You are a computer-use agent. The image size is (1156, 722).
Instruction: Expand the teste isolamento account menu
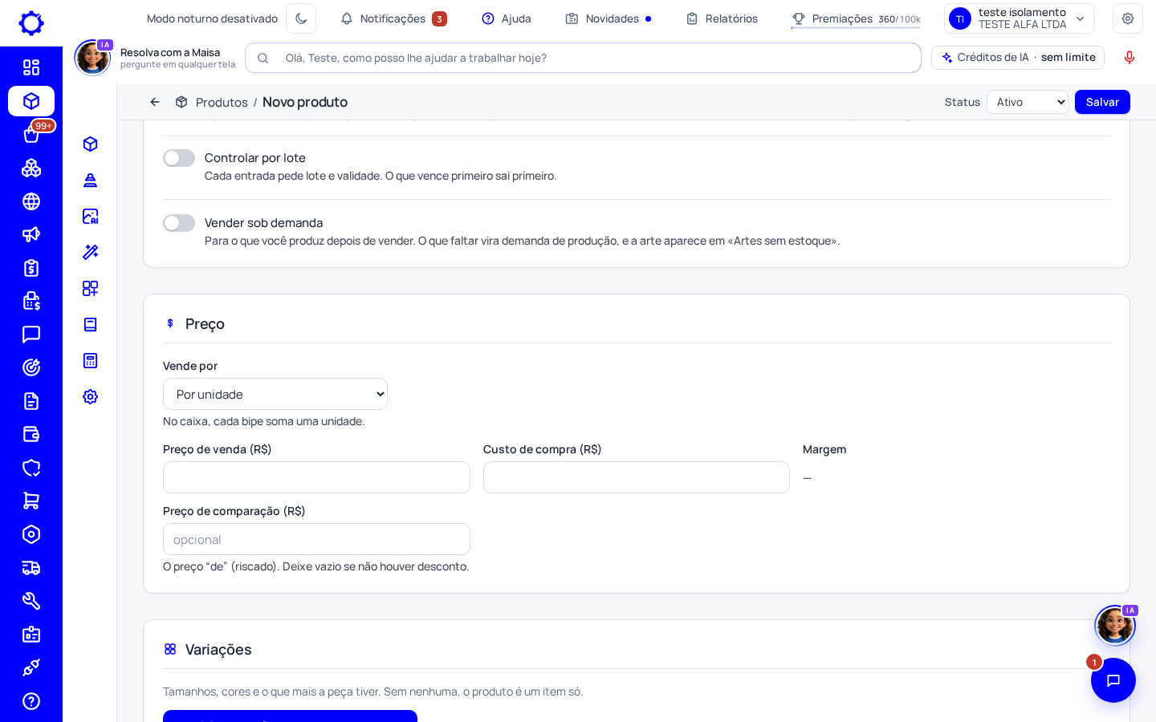(x=1020, y=18)
